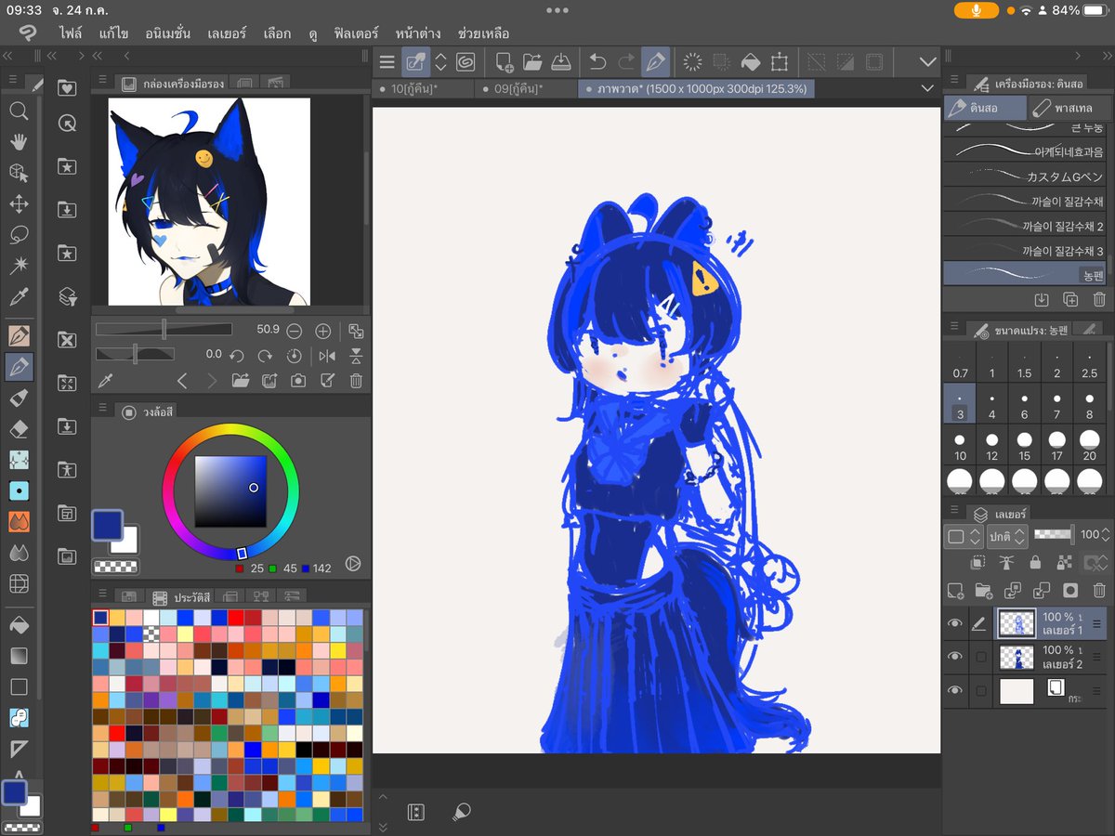Select the Lasso selection tool
This screenshot has height=836, width=1115.
pyautogui.click(x=19, y=235)
